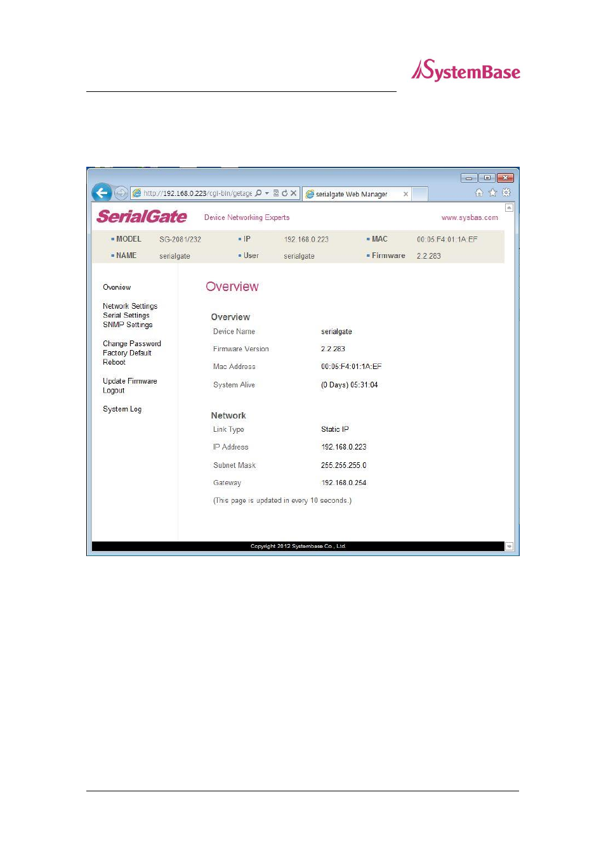606x856 pixels.
Task: Click the search magnifier in the address bar
Action: click(258, 193)
